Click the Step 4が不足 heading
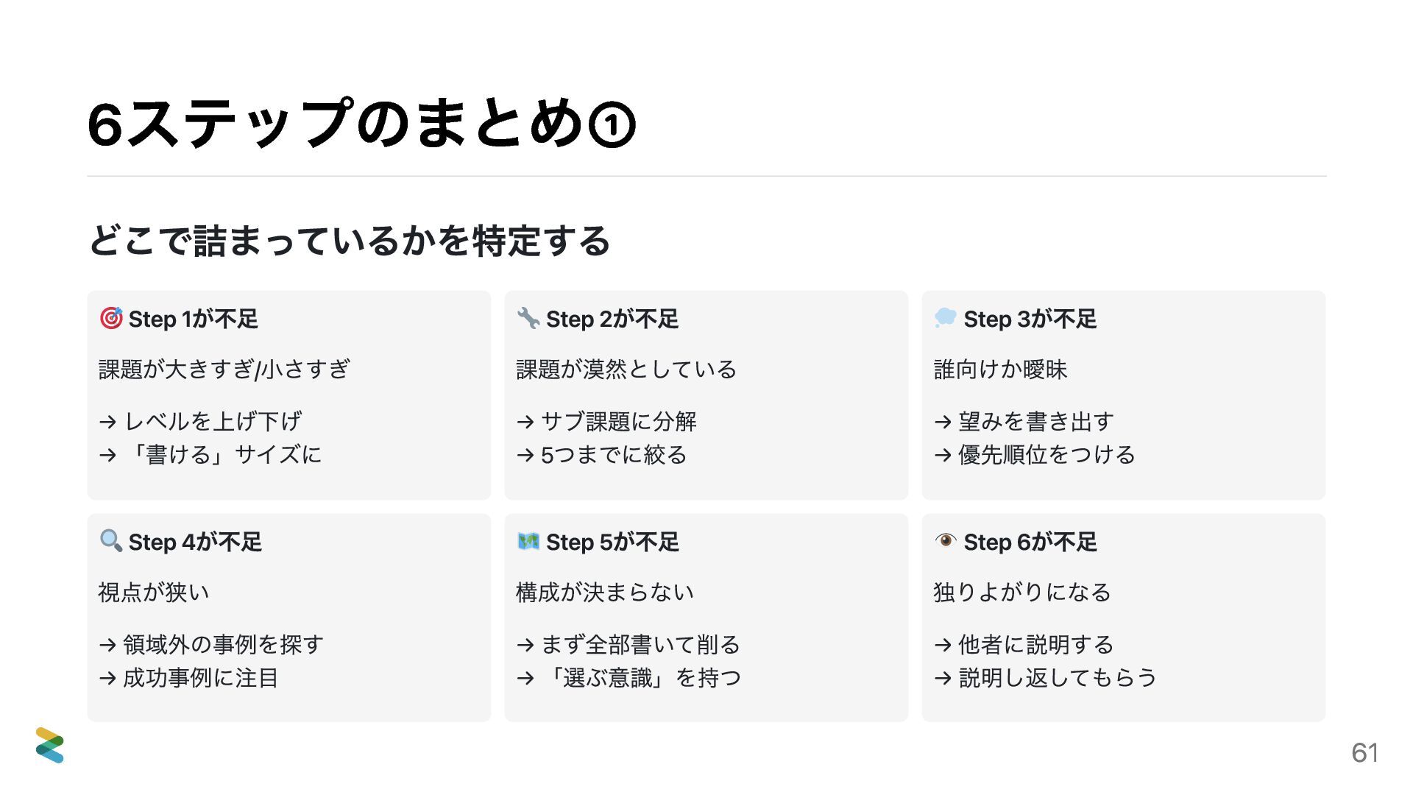The width and height of the screenshot is (1413, 795). point(195,542)
